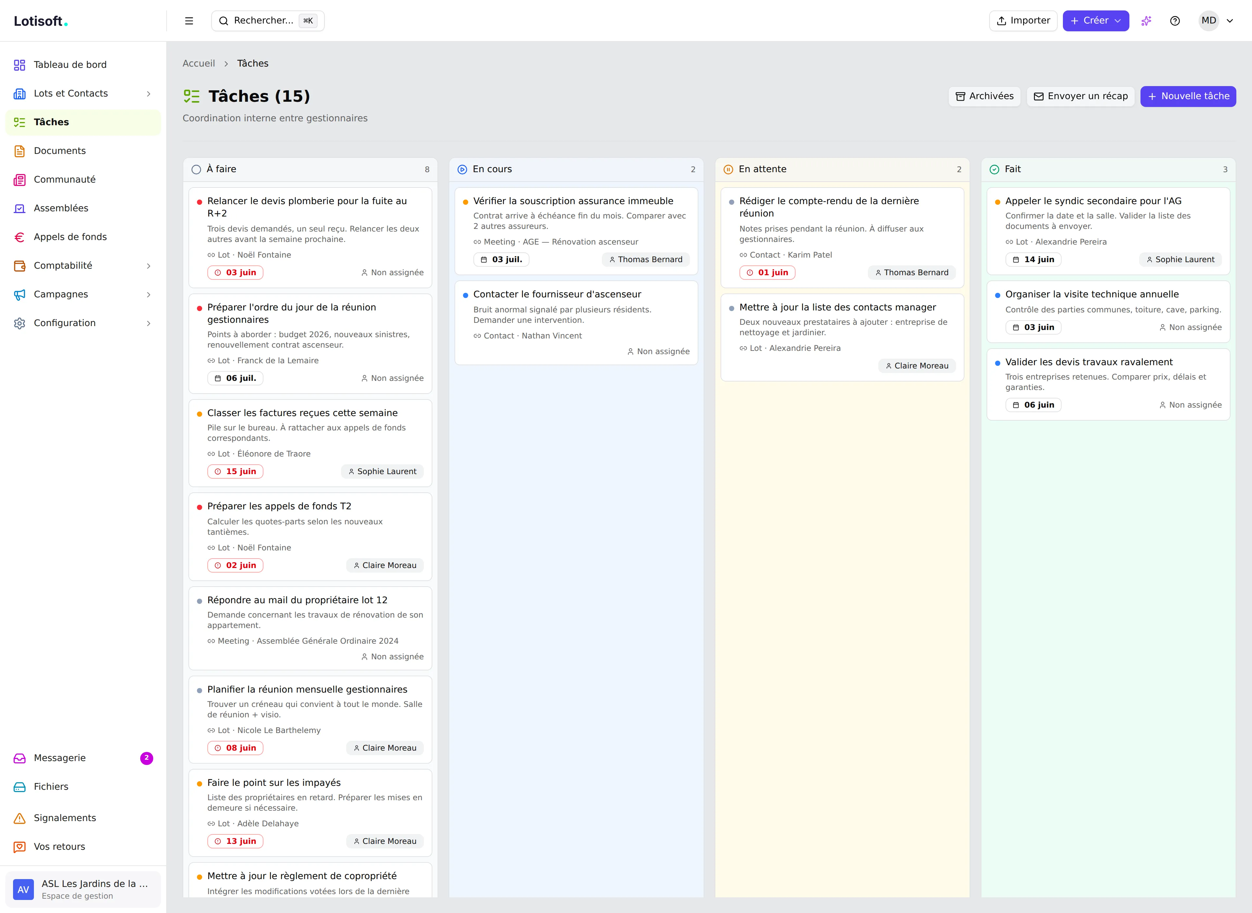Screen dimensions: 1252x913
Task: Open the Tâches menu item
Action: pyautogui.click(x=83, y=122)
